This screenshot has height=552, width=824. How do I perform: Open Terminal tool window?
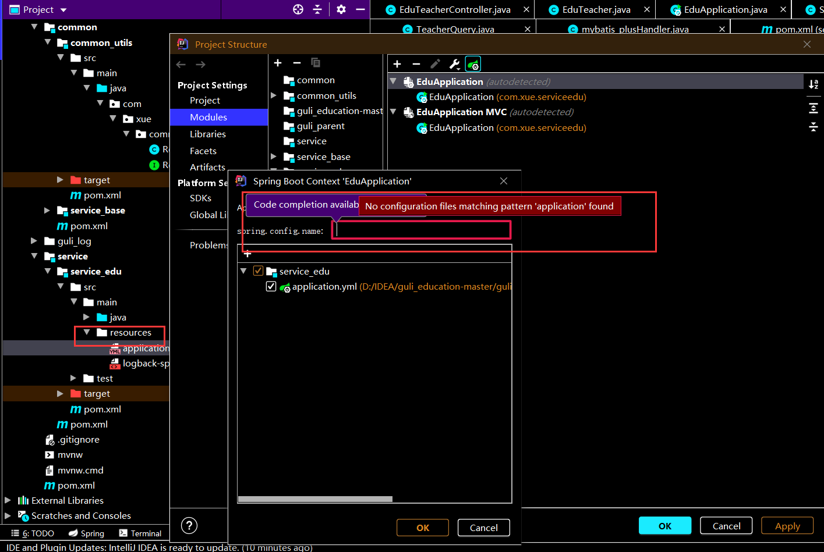(140, 533)
